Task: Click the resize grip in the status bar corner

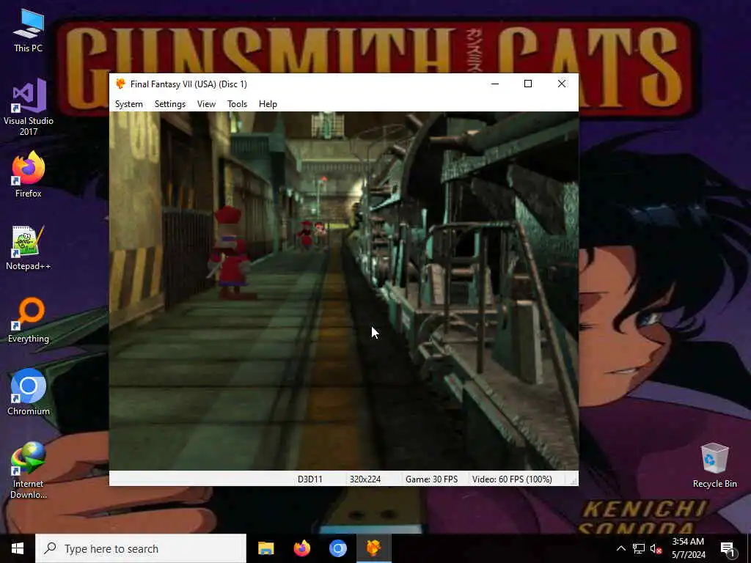Action: [x=574, y=481]
